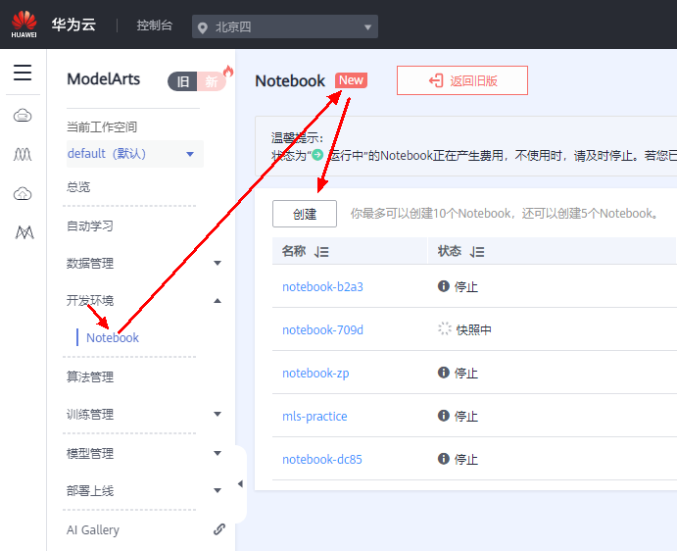Click the stopped status icon for notebook-zp
The width and height of the screenshot is (677, 551).
(x=444, y=373)
